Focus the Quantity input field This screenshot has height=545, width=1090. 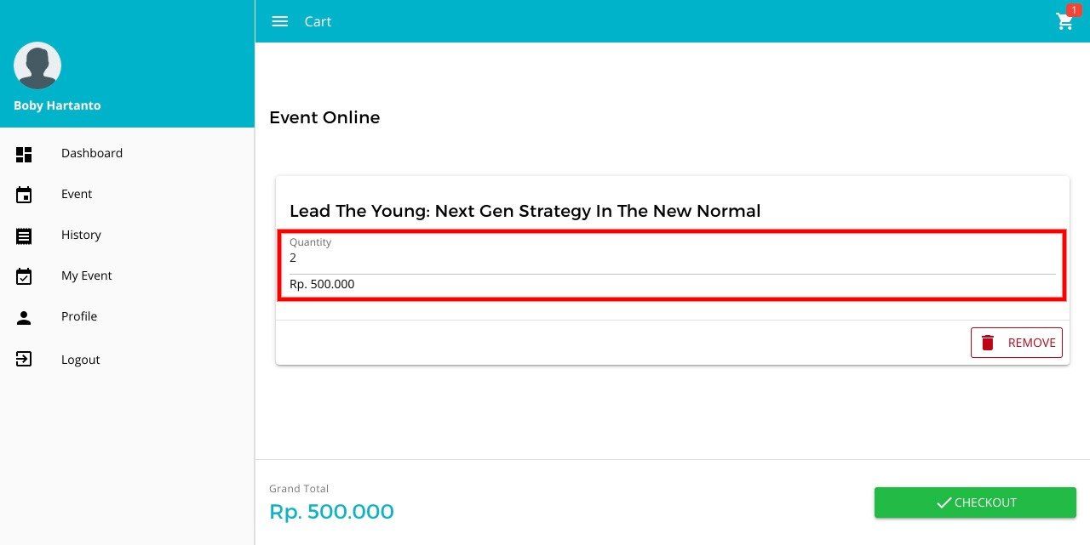coord(672,254)
